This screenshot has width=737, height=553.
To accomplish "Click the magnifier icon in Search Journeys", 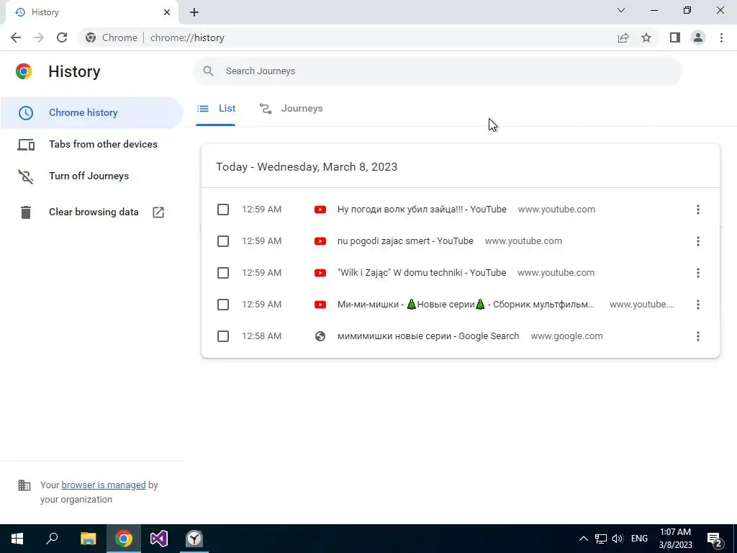I will [x=208, y=71].
